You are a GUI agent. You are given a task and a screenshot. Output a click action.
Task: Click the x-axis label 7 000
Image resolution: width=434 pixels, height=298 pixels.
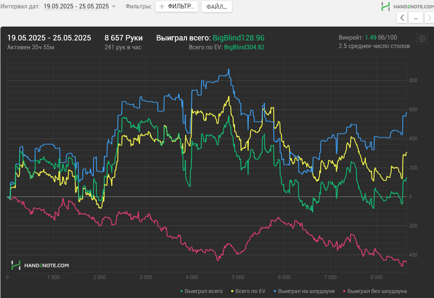click(330, 278)
